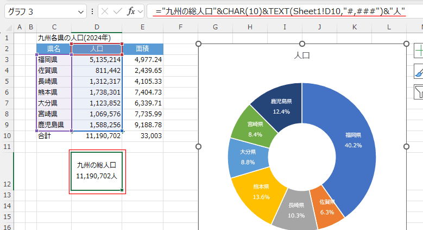Select row 2 header
The image size is (423, 230).
(7, 49)
